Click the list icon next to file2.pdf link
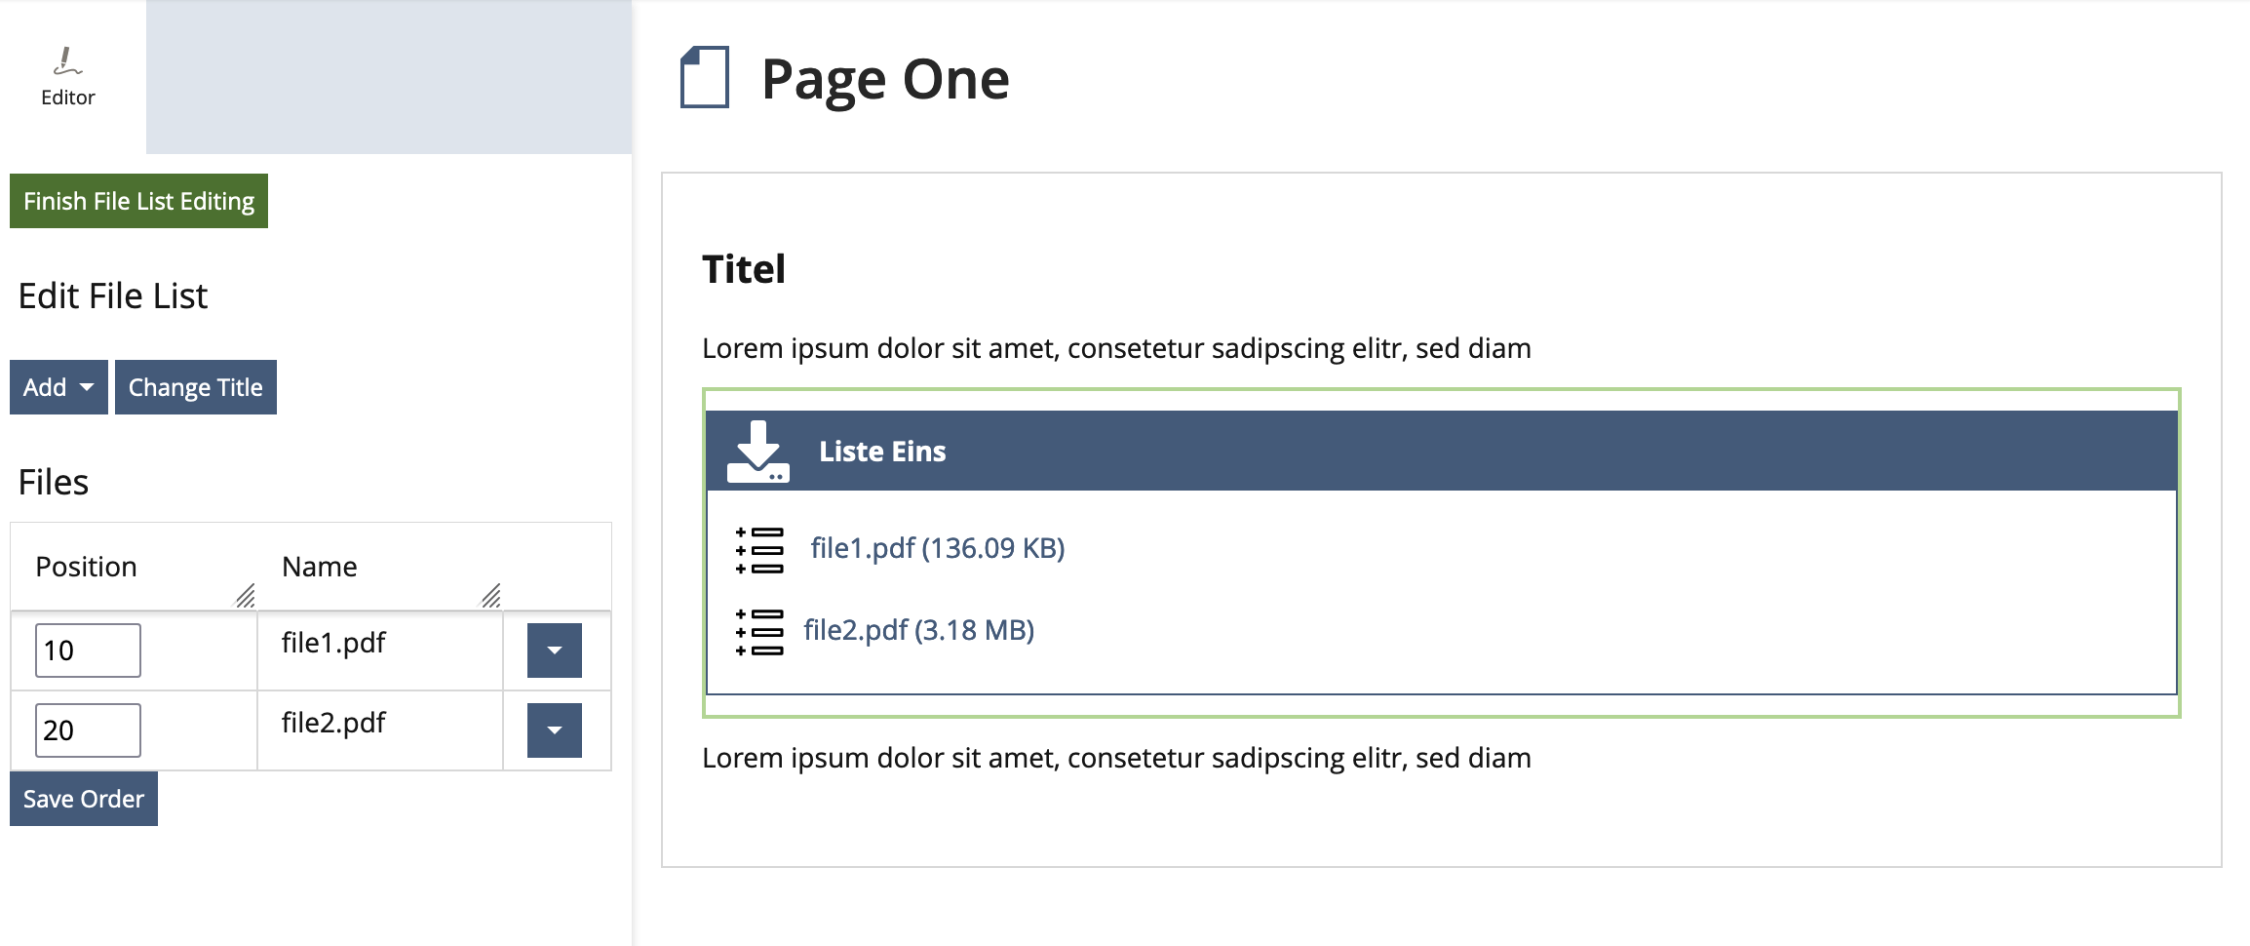The height and width of the screenshot is (946, 2250). [759, 632]
